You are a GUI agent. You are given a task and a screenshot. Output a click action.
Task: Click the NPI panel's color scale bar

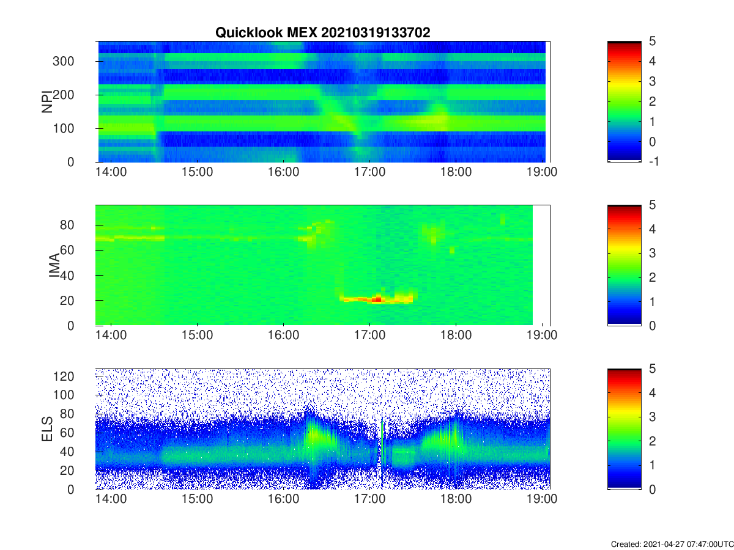point(625,101)
